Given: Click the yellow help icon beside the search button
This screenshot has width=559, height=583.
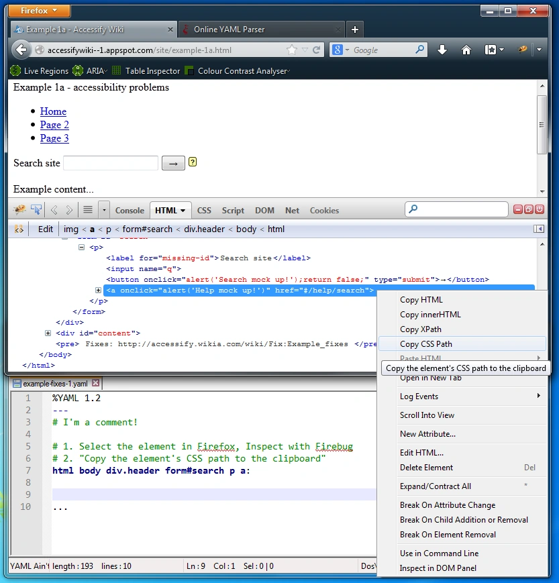Looking at the screenshot, I should tap(193, 162).
